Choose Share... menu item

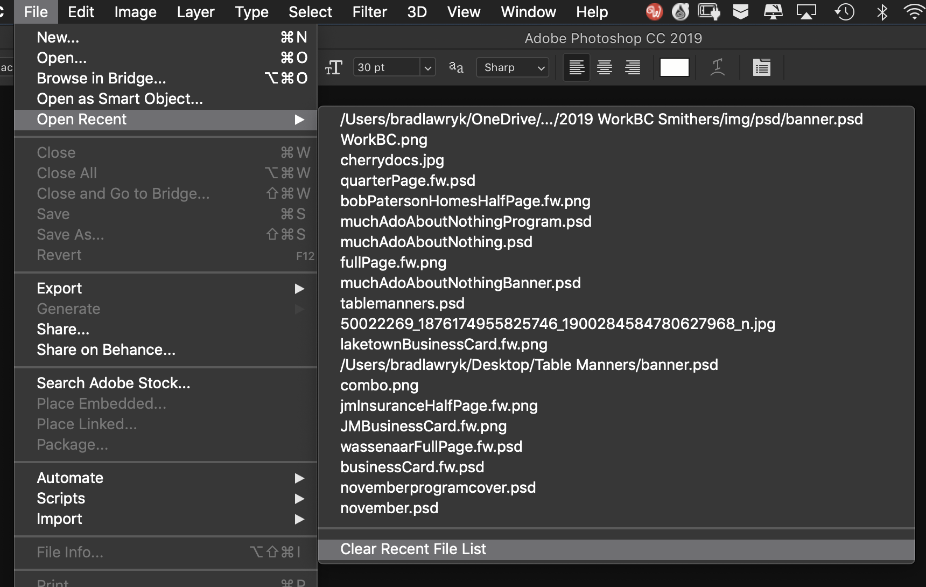[x=165, y=330]
